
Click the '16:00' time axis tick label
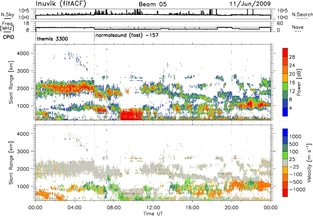192,208
